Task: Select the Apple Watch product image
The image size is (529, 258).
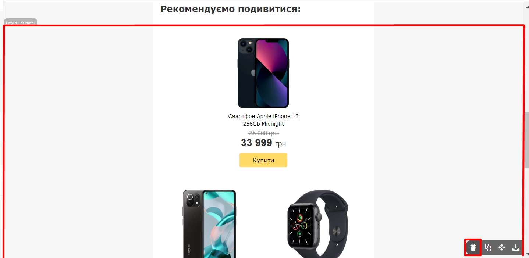Action: tap(317, 223)
